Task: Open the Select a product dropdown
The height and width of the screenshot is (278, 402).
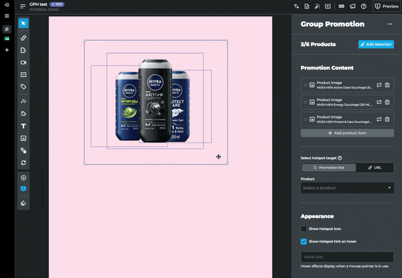Action: (347, 188)
